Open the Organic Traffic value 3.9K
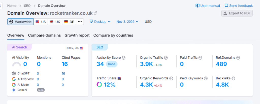Screen dimensions: 260x104 pyautogui.click(x=147, y=64)
